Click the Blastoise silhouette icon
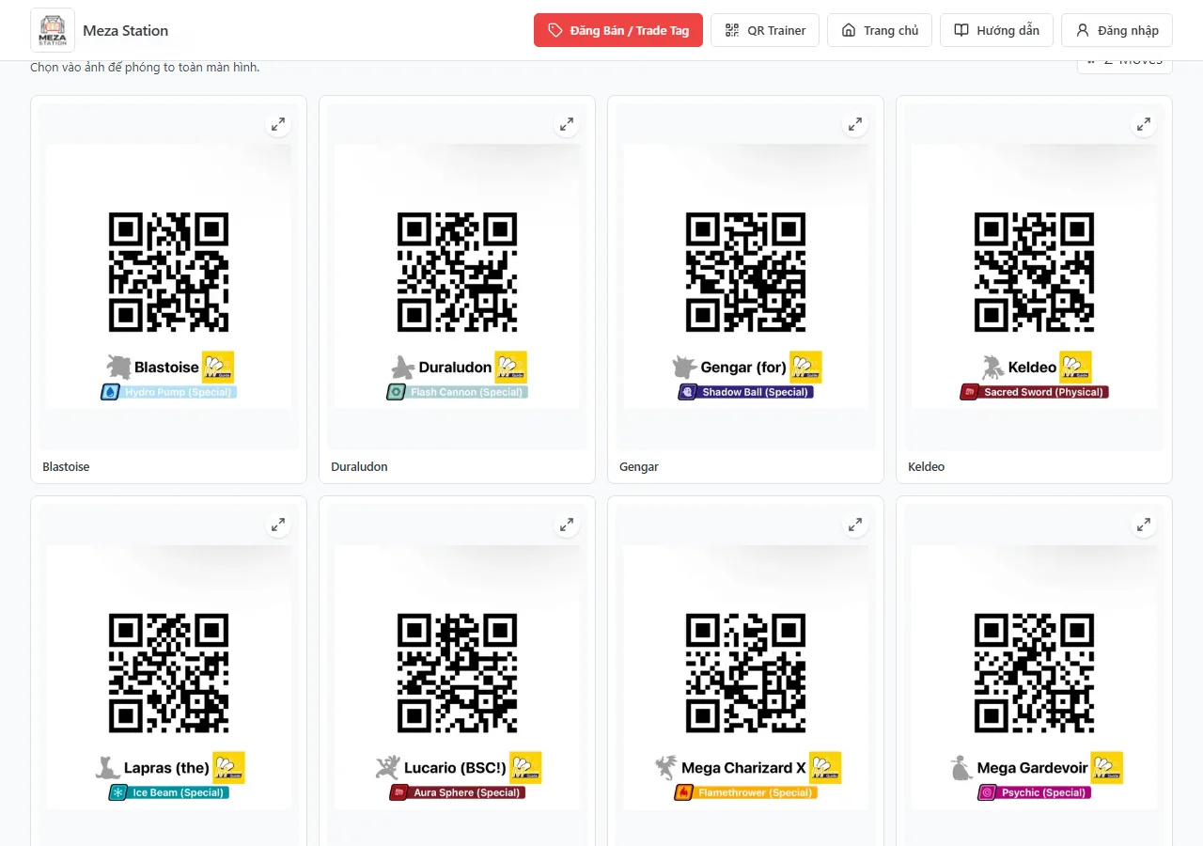 pos(118,367)
